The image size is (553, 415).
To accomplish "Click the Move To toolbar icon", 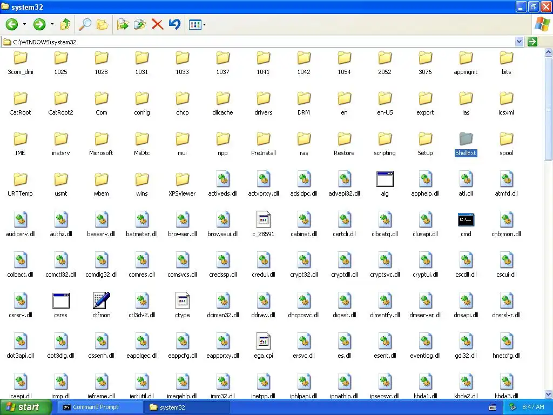I will (x=123, y=24).
